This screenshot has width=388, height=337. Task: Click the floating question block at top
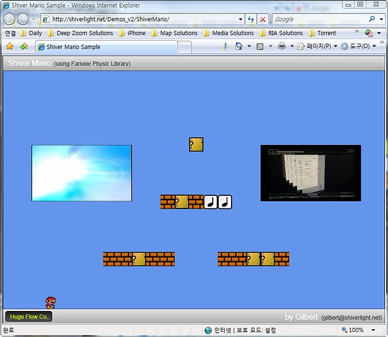(x=196, y=144)
